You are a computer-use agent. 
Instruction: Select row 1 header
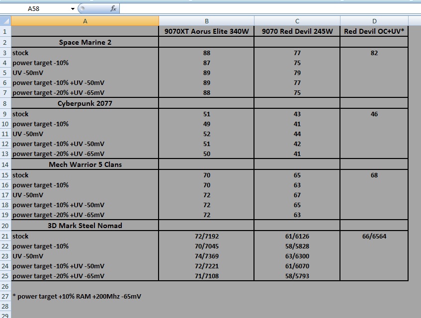tap(5, 32)
